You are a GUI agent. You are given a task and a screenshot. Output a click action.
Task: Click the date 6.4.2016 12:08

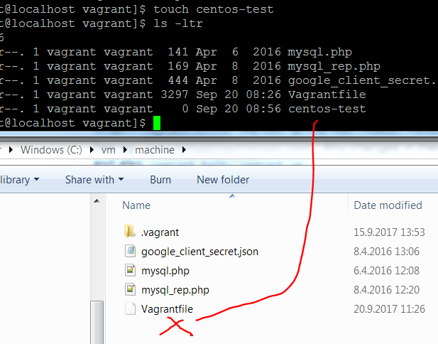pyautogui.click(x=386, y=271)
